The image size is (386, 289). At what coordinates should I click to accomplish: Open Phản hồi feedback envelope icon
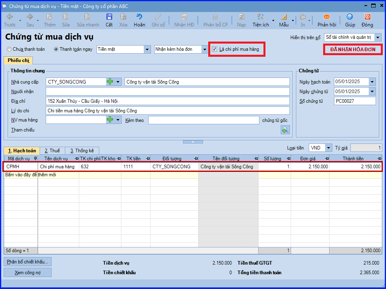click(327, 17)
